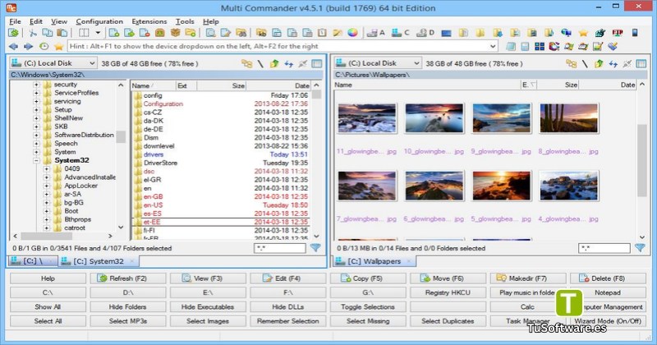
Task: Open drive C from toolbar
Action: click(x=401, y=33)
